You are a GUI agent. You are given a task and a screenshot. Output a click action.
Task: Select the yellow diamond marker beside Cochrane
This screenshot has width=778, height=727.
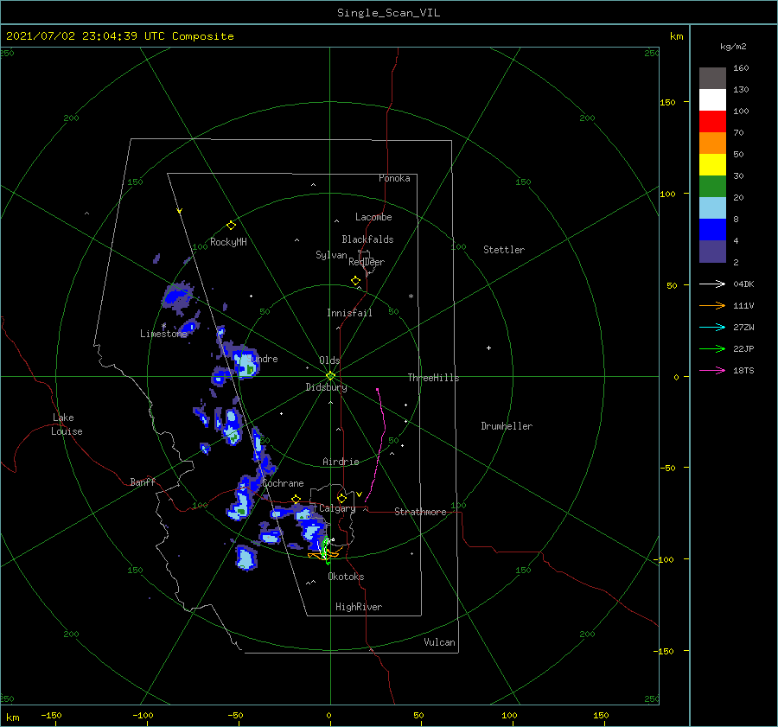297,499
